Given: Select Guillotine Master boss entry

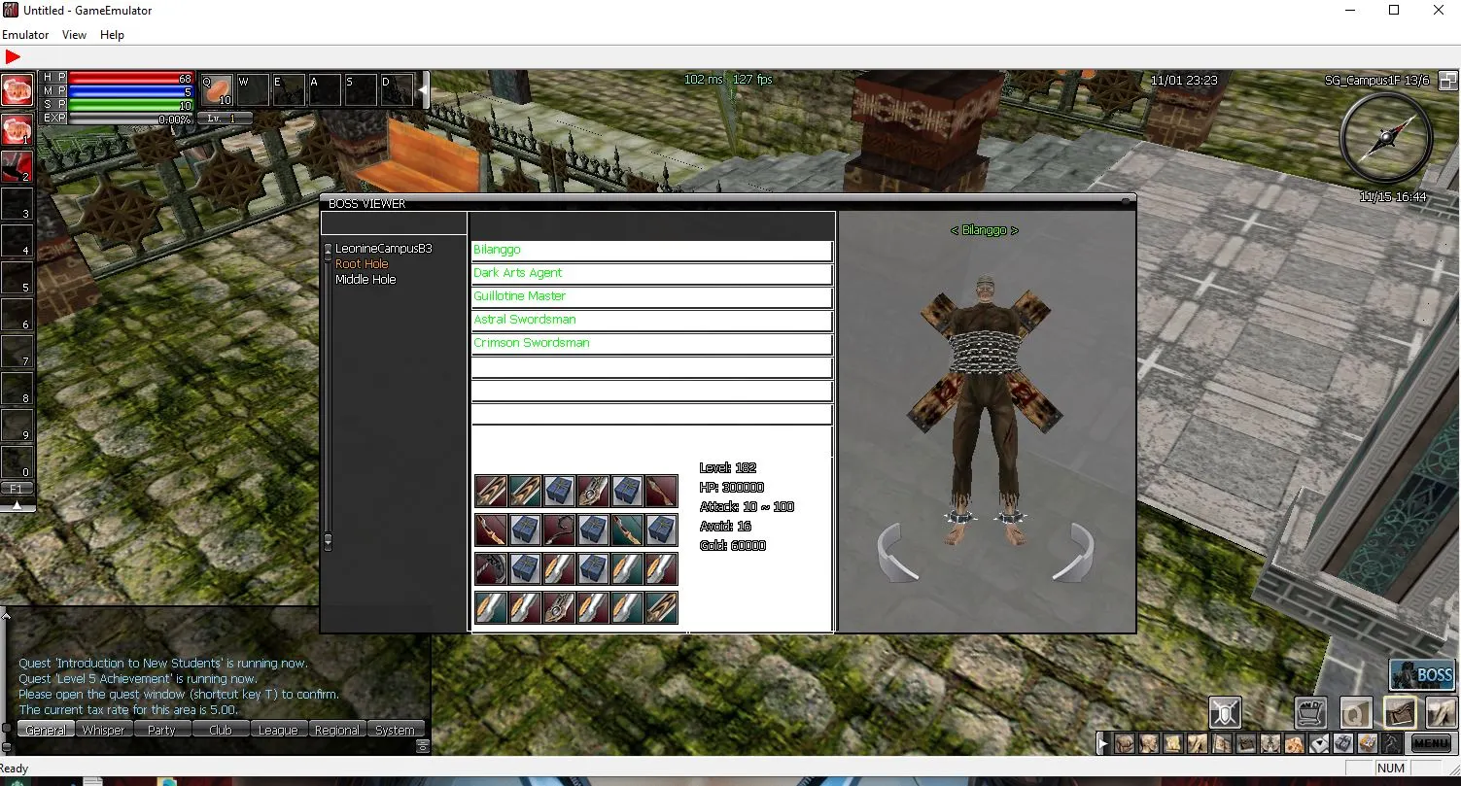Looking at the screenshot, I should click(651, 296).
